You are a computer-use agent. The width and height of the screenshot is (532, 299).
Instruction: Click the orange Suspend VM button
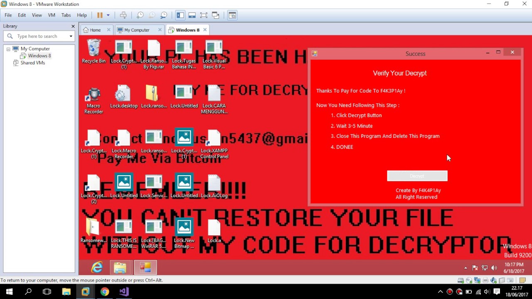(100, 15)
